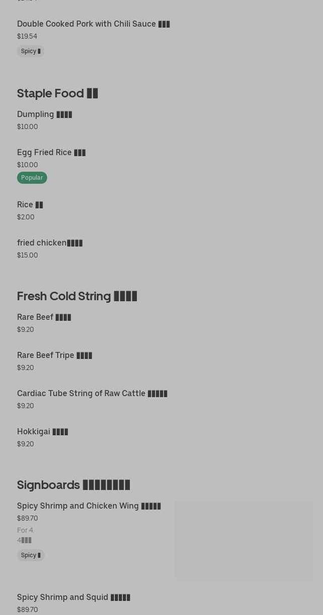Click the Spicy Shrimp and Chicken Wing photo
The width and height of the screenshot is (323, 615).
tap(244, 540)
